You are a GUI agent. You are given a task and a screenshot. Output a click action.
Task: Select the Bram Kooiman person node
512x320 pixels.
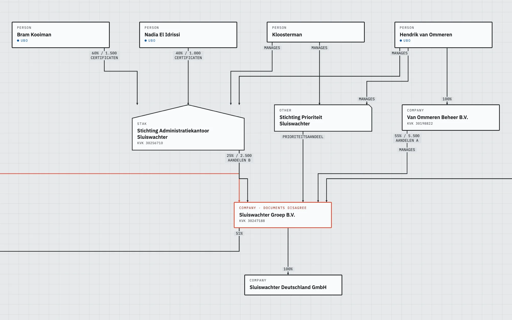[61, 35]
